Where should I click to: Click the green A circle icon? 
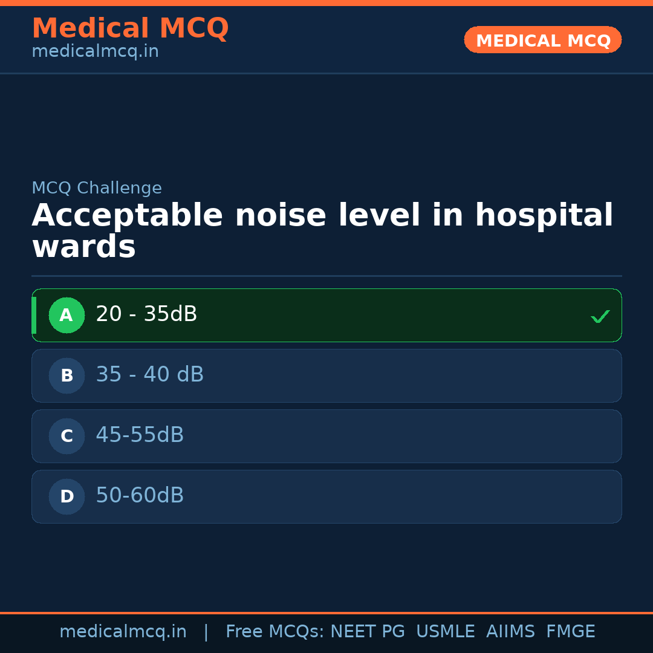[x=67, y=315]
